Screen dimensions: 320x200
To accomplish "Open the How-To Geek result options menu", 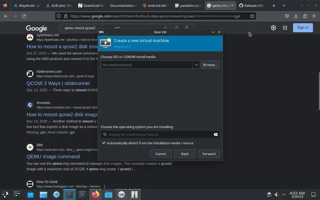I will 104,186.
